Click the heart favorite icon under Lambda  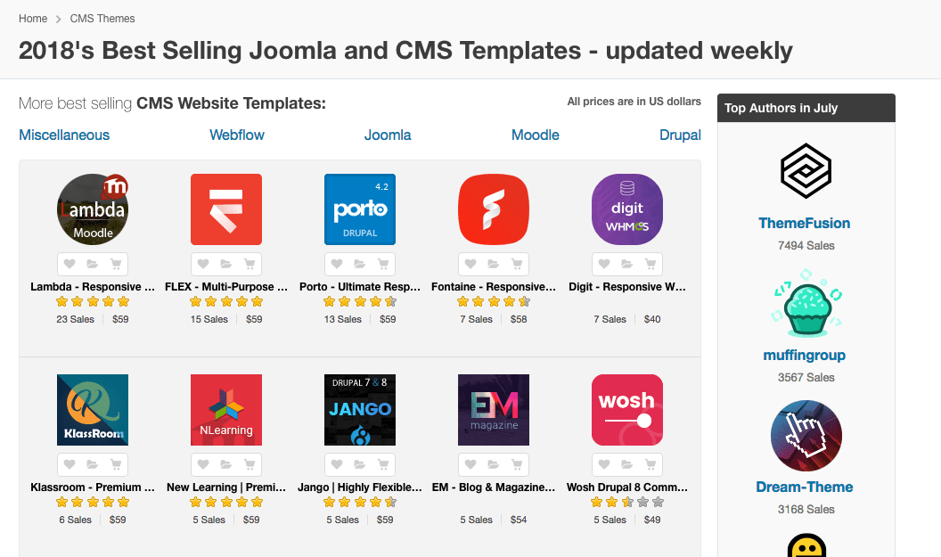pyautogui.click(x=70, y=264)
